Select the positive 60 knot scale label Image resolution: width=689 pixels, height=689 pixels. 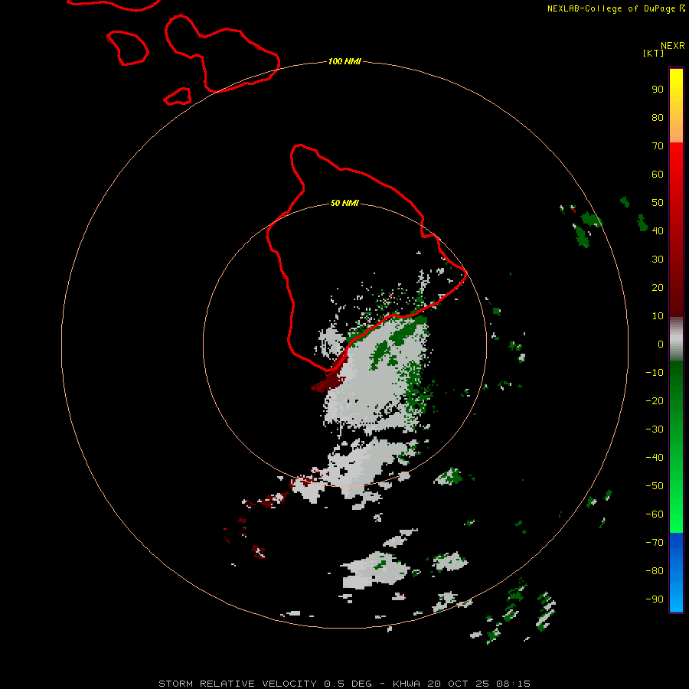tap(658, 174)
